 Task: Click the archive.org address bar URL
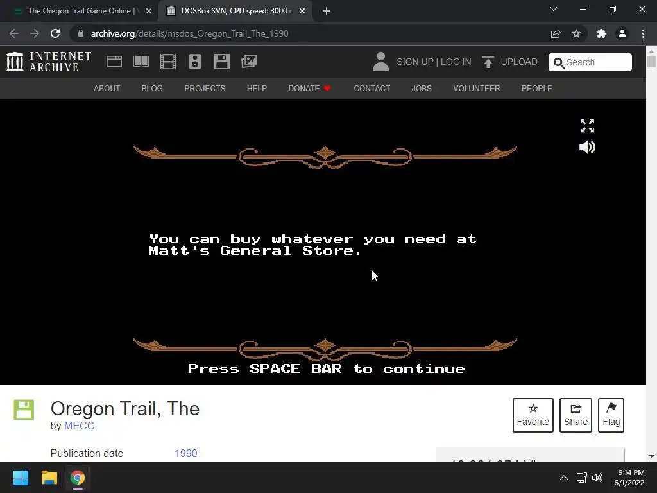point(189,33)
